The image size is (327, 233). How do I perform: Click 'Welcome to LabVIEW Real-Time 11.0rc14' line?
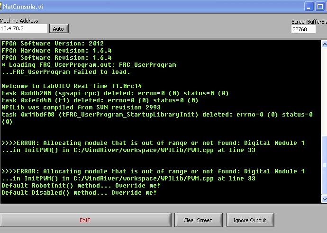(72, 86)
